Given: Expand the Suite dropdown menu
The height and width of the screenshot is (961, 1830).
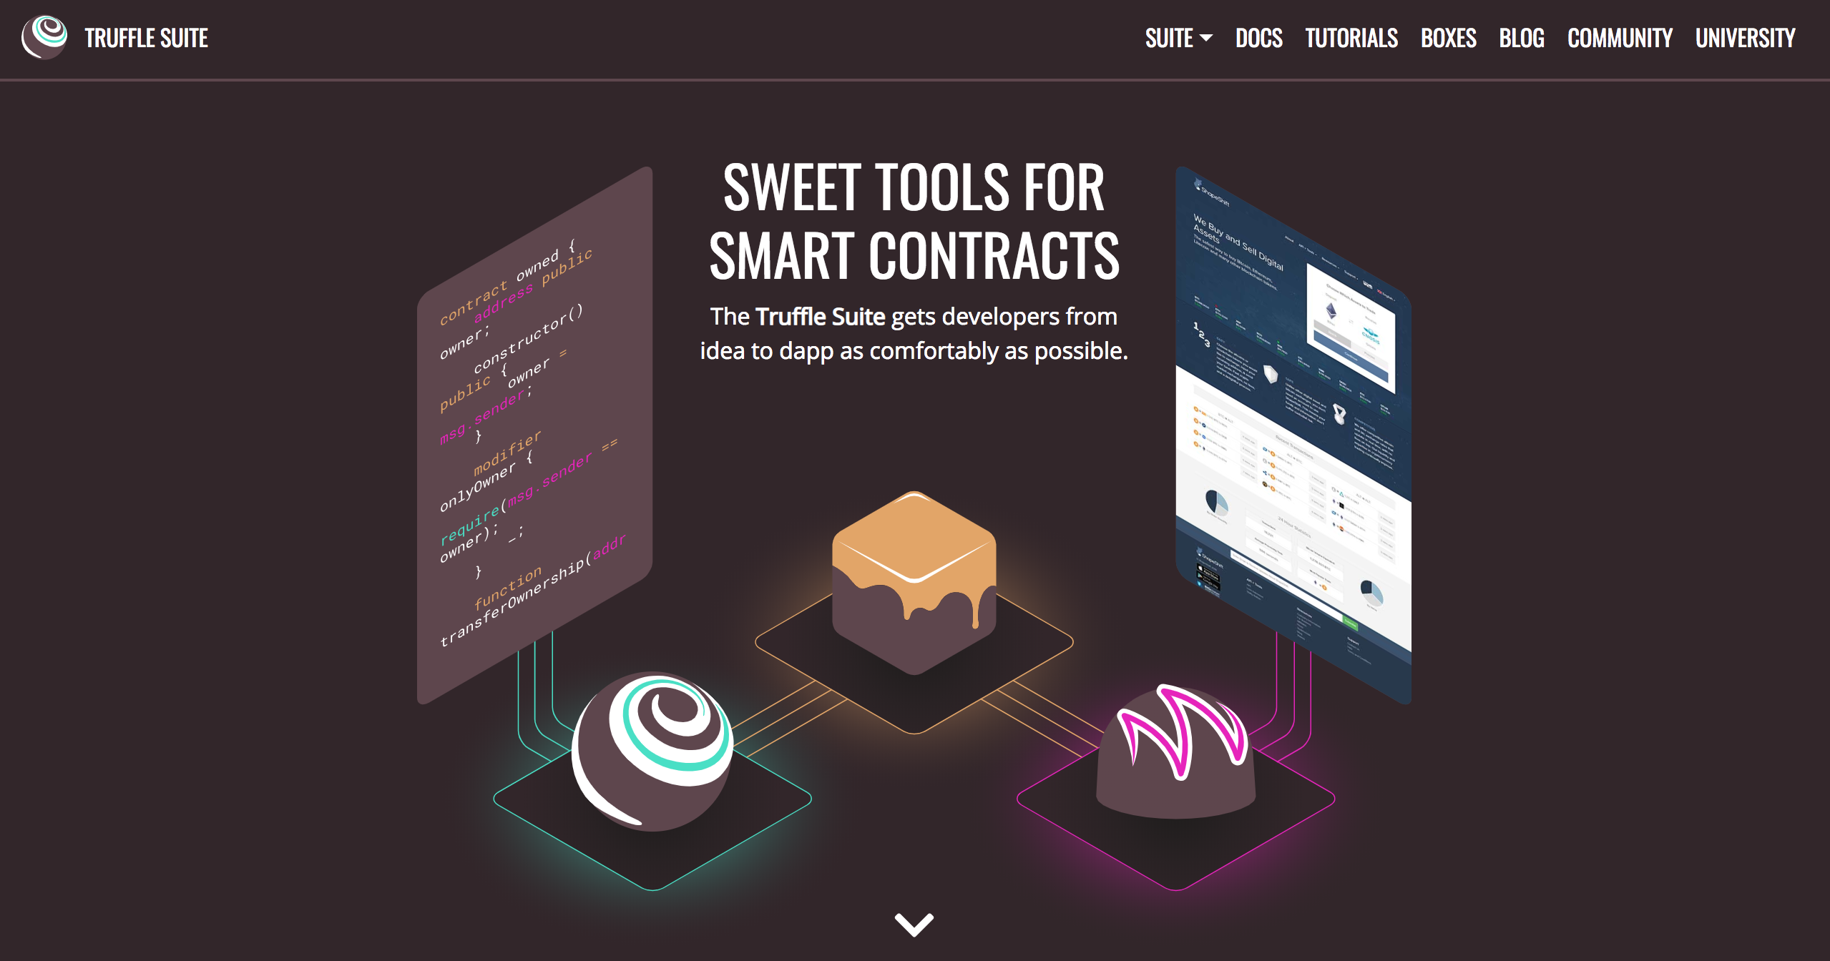Looking at the screenshot, I should pyautogui.click(x=1173, y=37).
